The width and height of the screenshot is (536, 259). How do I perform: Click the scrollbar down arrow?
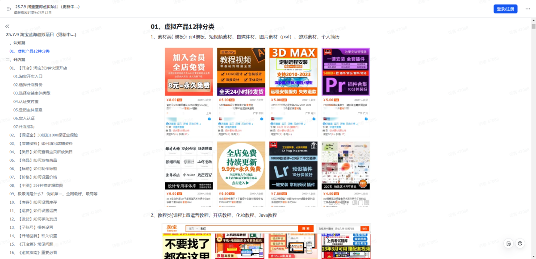533,256
